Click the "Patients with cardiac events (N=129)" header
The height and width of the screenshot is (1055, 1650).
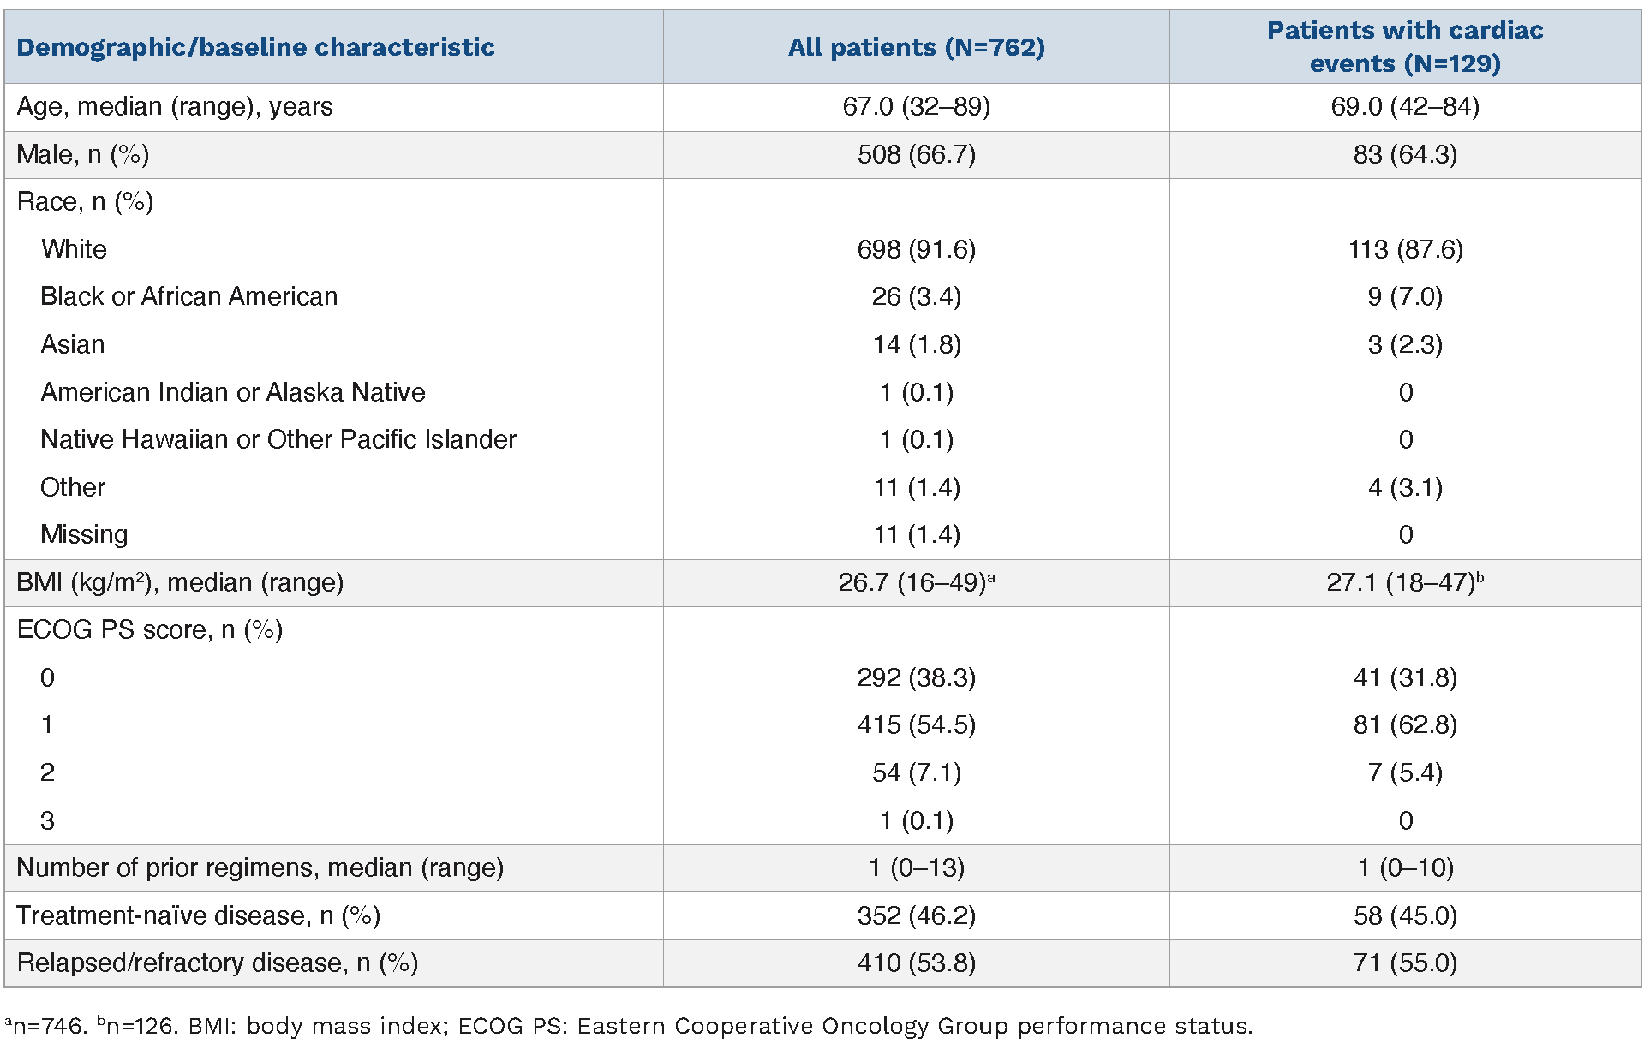coord(1404,47)
